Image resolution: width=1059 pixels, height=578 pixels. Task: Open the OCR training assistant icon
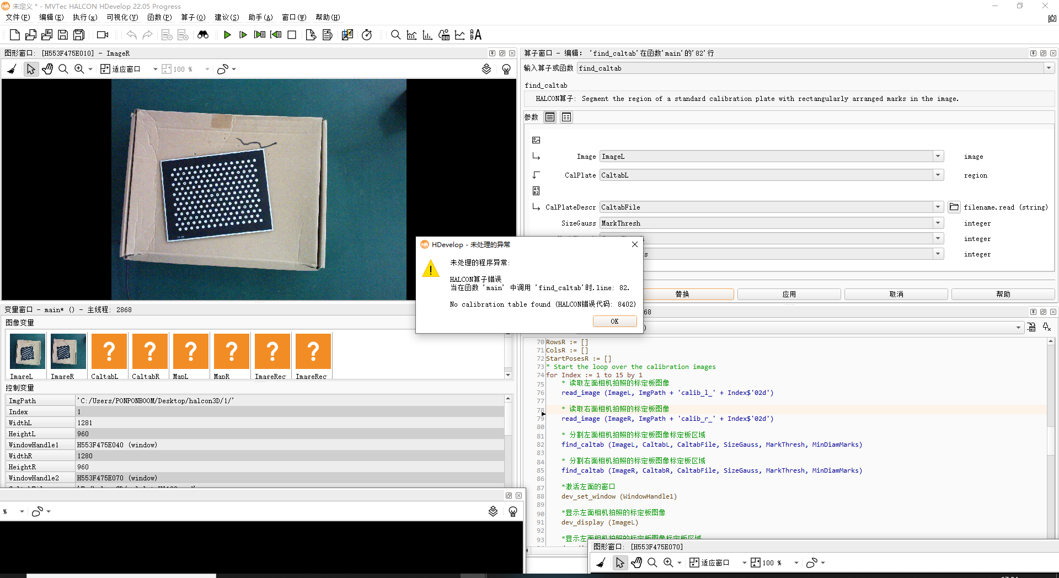[x=475, y=35]
